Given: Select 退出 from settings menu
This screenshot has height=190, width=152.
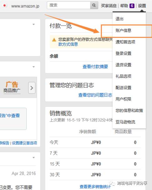Looking at the screenshot, I should (119, 19).
